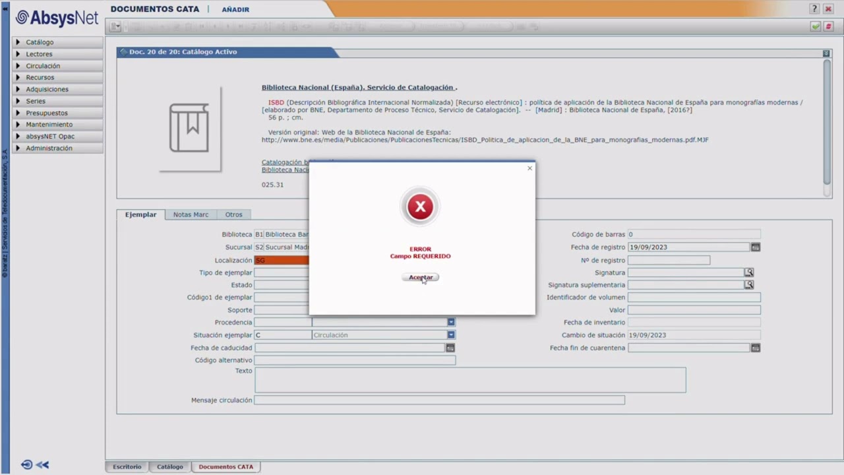Click the Nº de registro input field
This screenshot has height=475, width=844.
[x=669, y=260]
